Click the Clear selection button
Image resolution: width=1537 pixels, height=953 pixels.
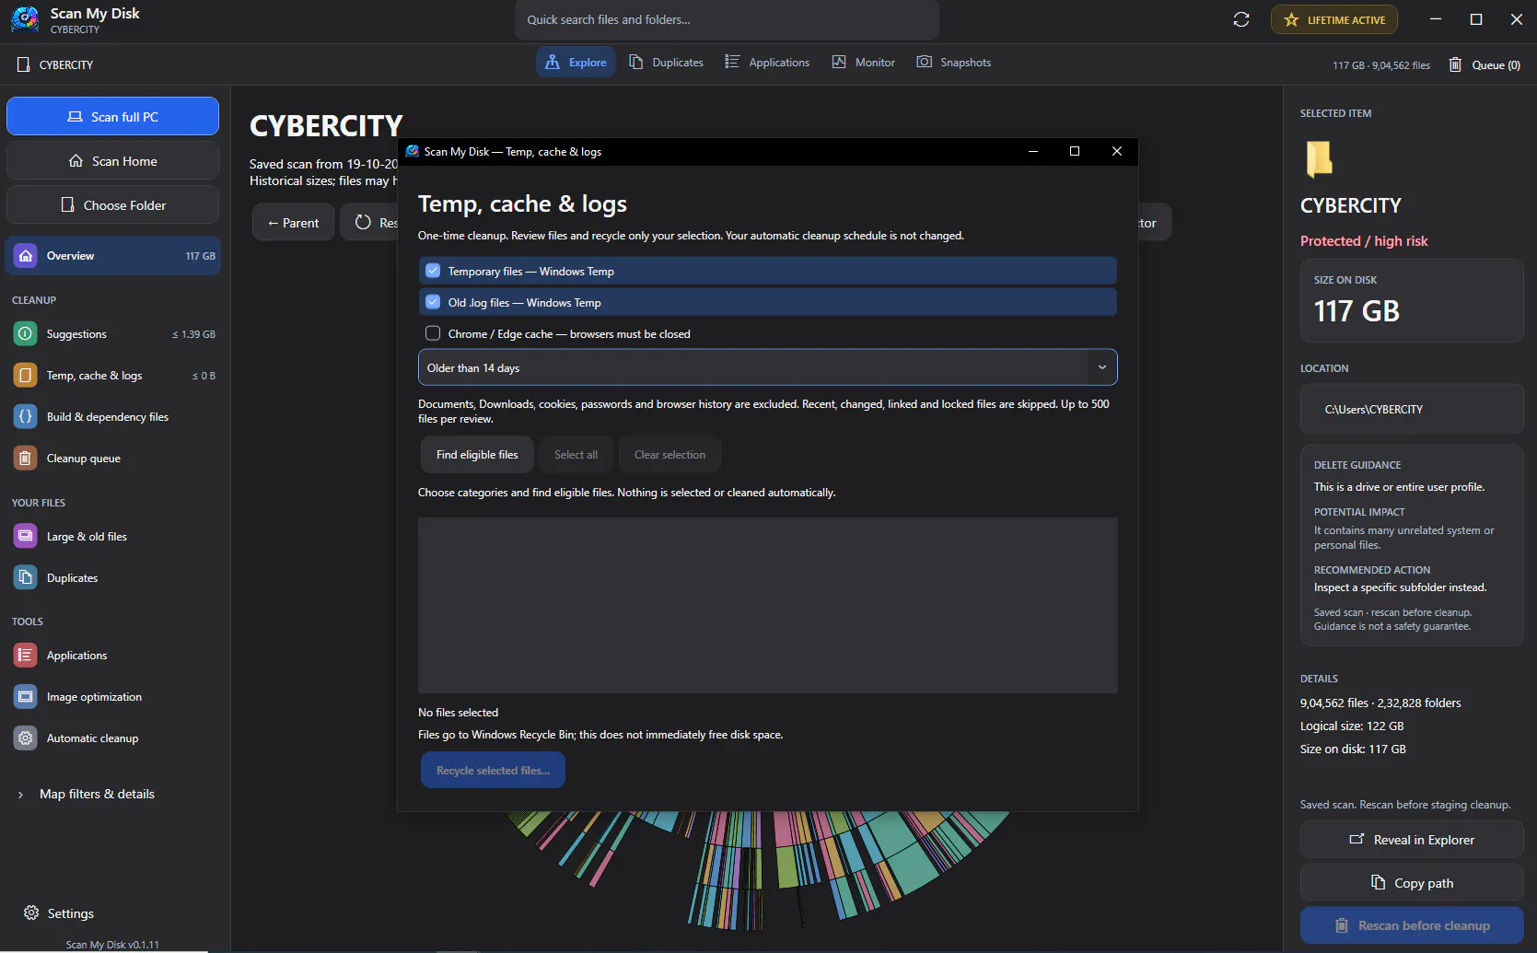point(670,455)
